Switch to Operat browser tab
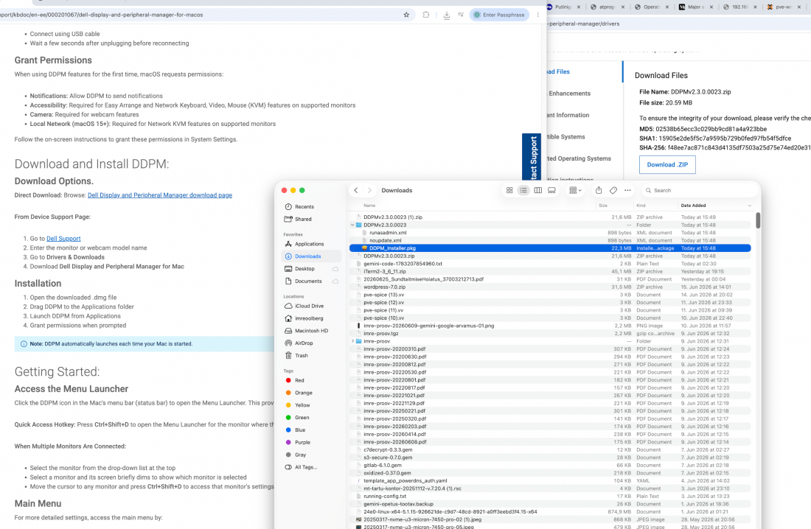 tap(652, 7)
